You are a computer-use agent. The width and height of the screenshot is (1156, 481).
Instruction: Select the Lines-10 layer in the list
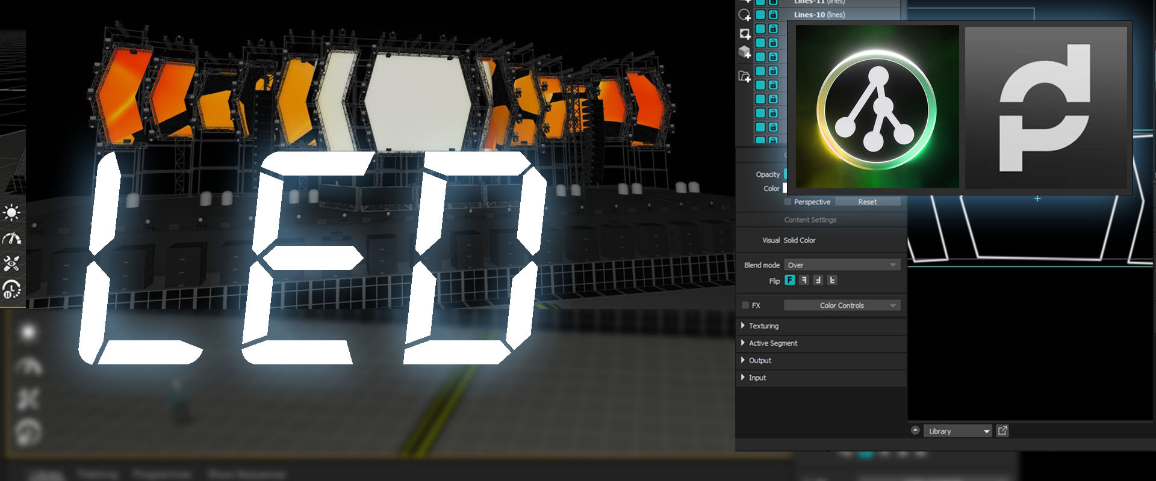point(819,14)
